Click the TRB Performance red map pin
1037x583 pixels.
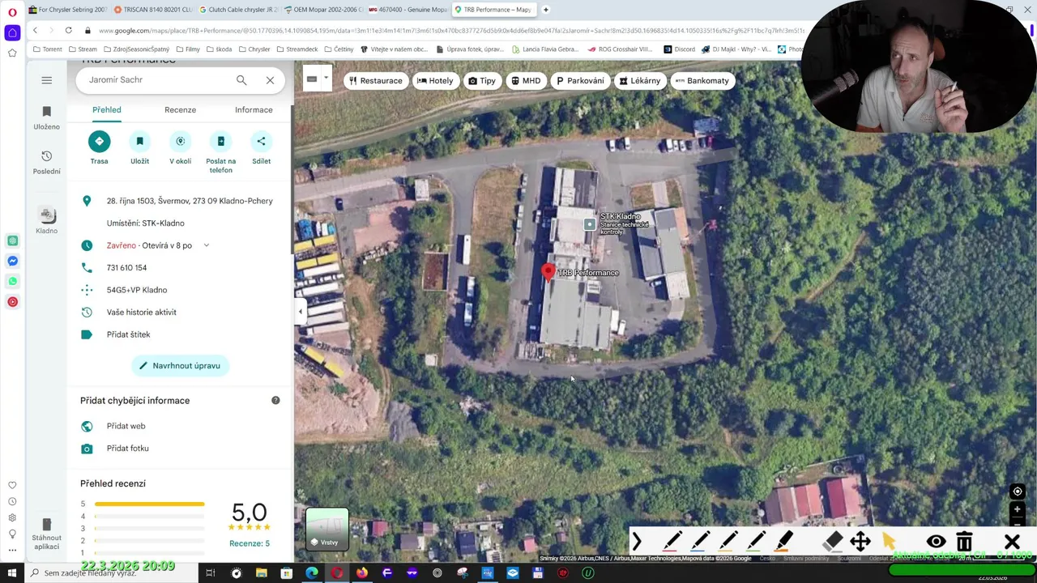[548, 273]
